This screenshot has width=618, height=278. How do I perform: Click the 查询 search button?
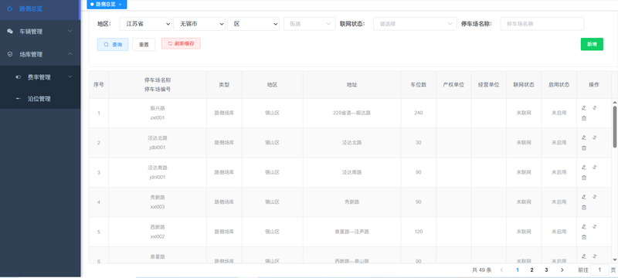(113, 45)
